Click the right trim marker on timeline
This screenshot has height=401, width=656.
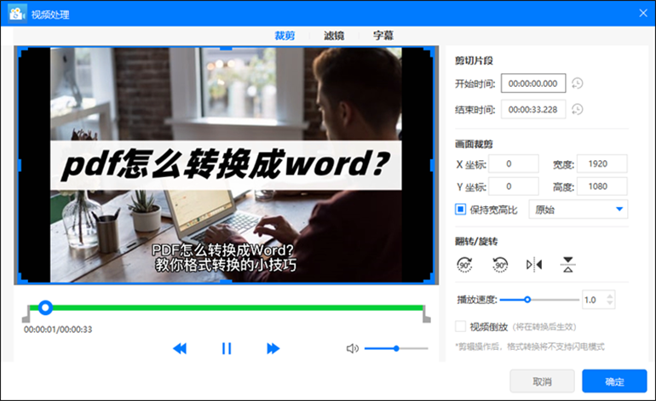point(426,314)
